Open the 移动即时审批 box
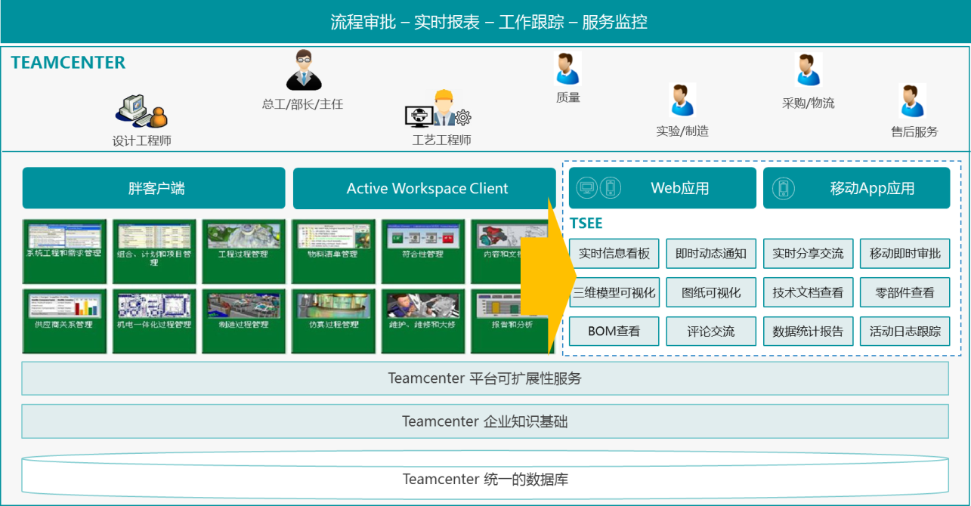This screenshot has width=971, height=506. pyautogui.click(x=905, y=254)
